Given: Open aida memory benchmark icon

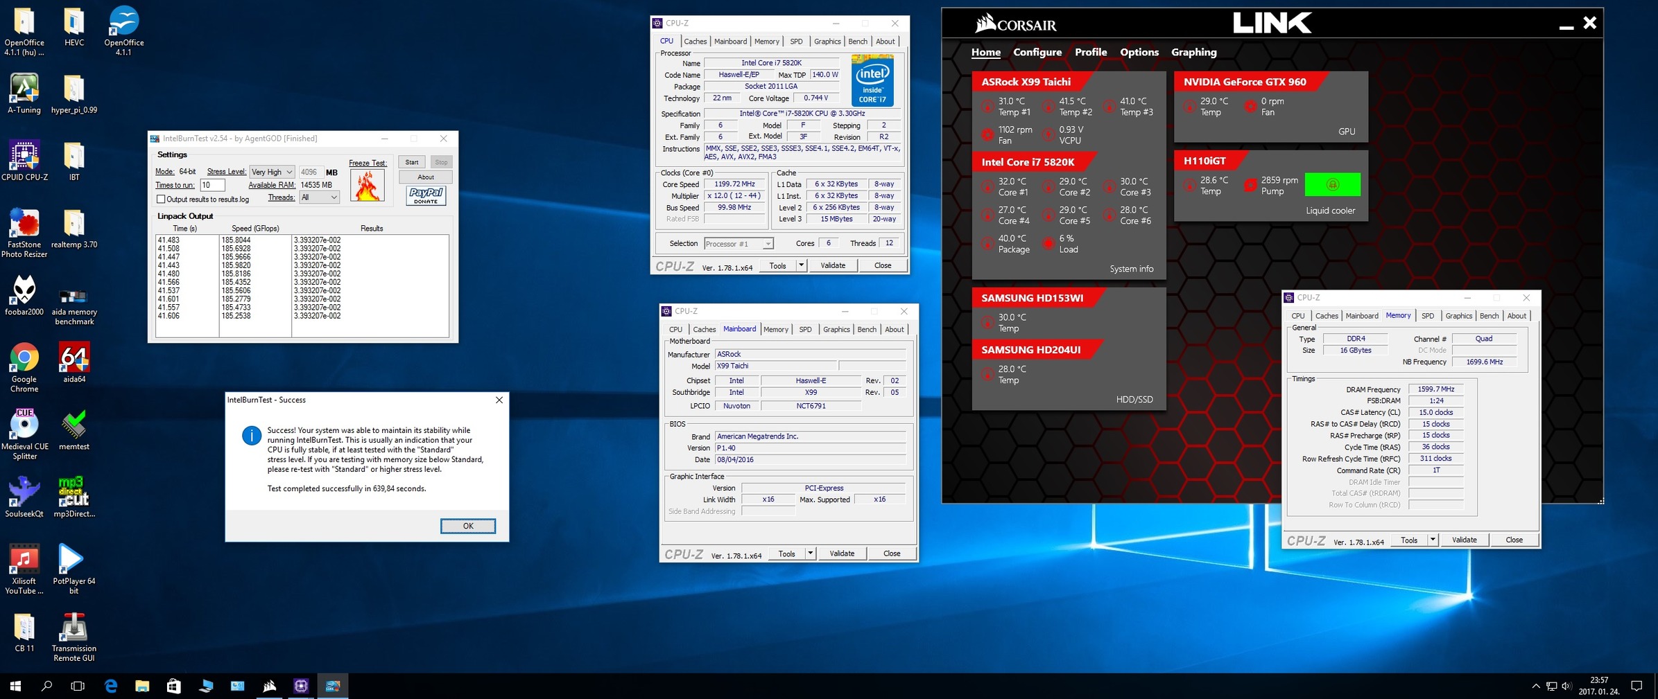Looking at the screenshot, I should pyautogui.click(x=74, y=306).
